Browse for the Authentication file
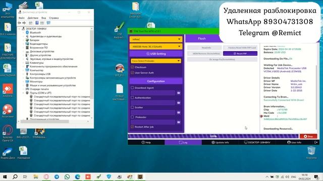Screen dimensions: 323x181 pyautogui.click(x=179, y=103)
